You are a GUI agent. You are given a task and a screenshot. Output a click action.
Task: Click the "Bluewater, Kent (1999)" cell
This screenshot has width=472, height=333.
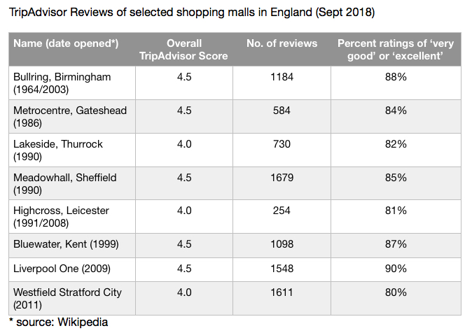click(67, 244)
